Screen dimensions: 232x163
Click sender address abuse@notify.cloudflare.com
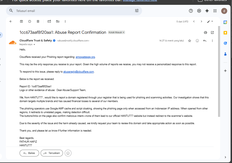click(73, 41)
